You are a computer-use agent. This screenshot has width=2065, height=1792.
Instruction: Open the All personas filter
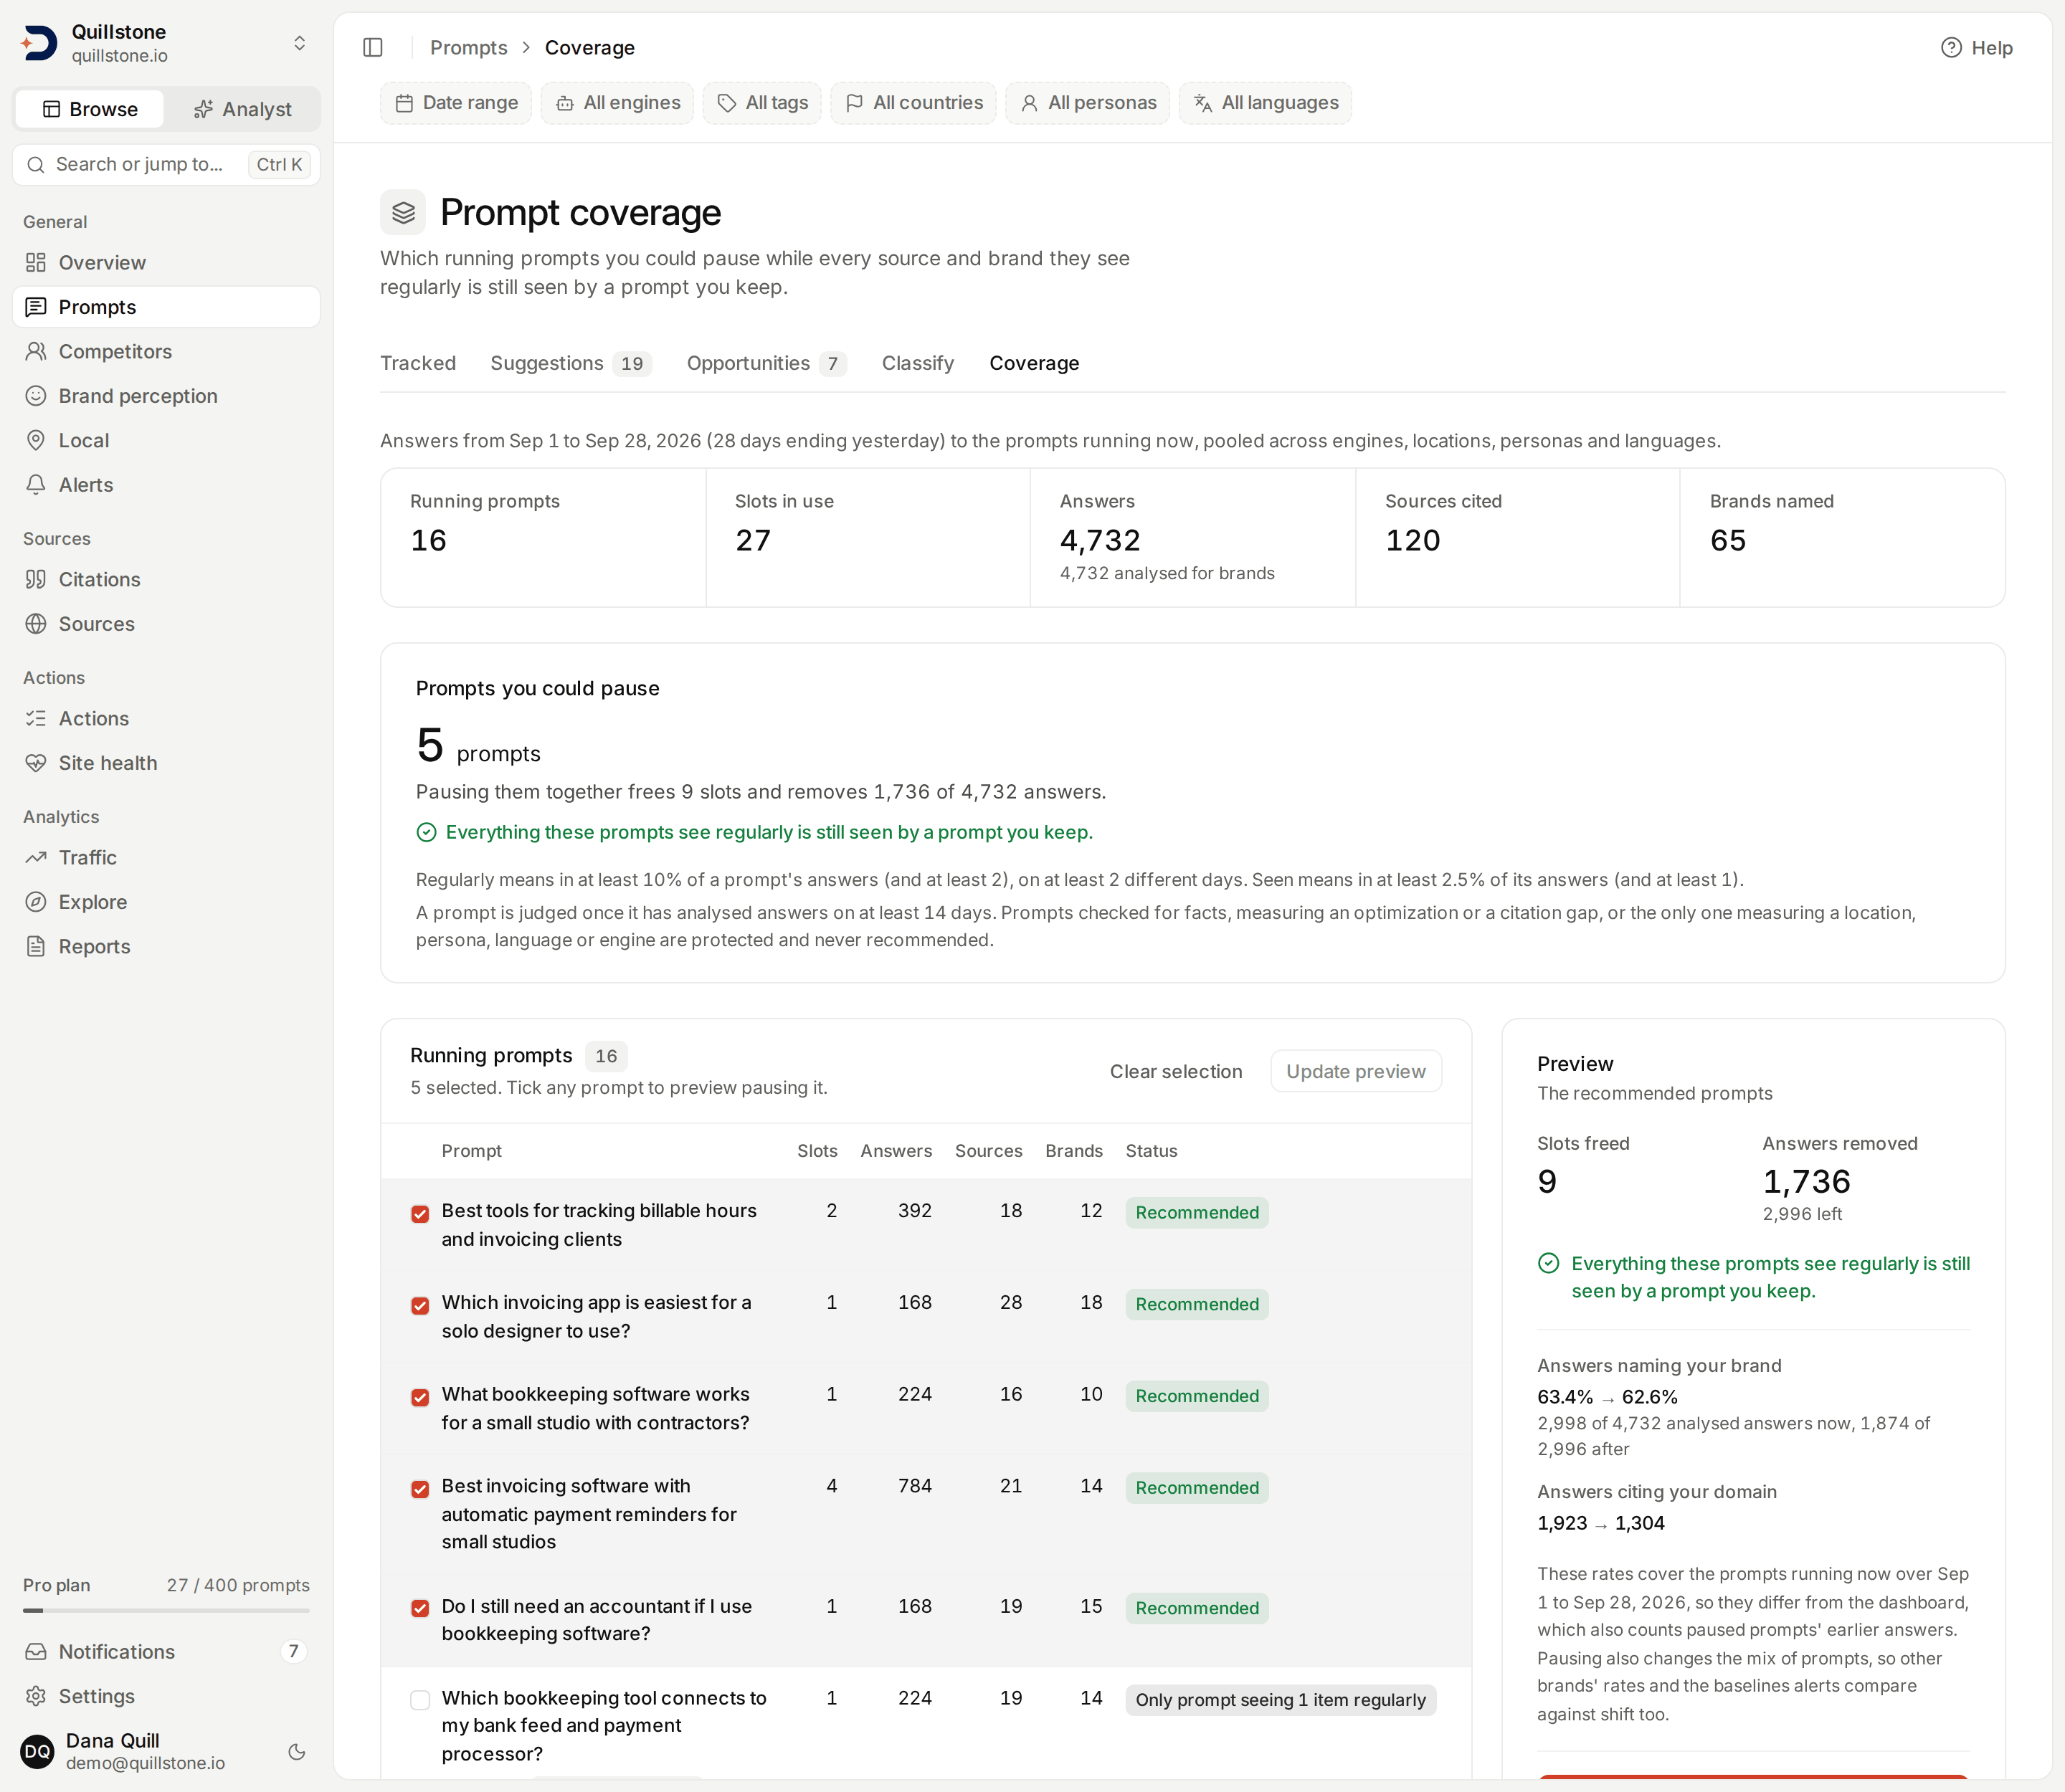[1088, 103]
